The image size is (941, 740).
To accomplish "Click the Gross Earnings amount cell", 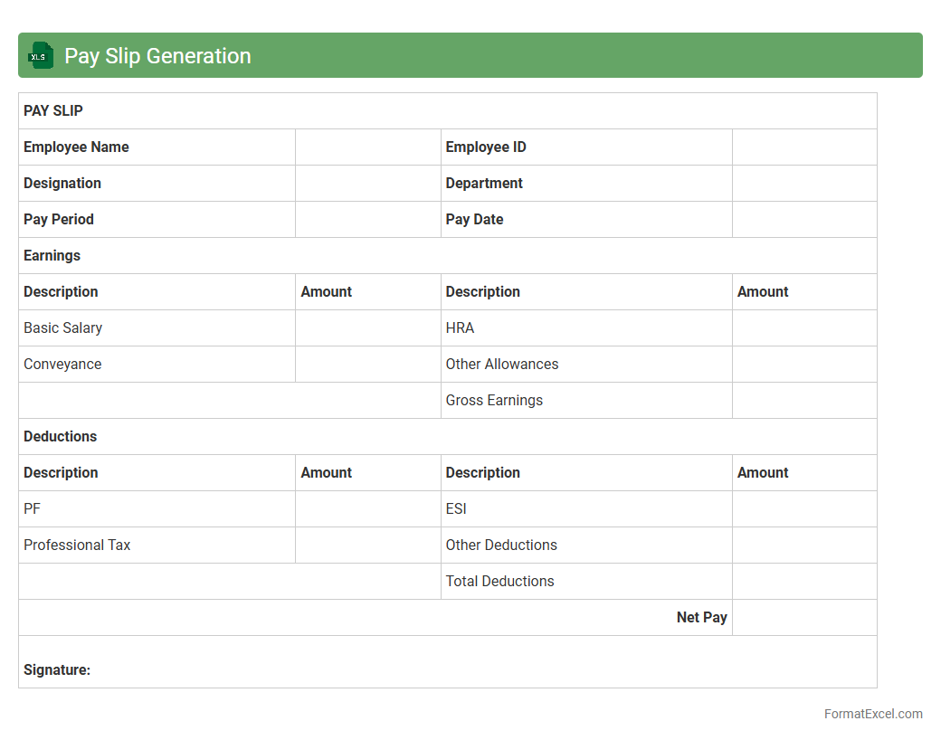I will point(803,401).
